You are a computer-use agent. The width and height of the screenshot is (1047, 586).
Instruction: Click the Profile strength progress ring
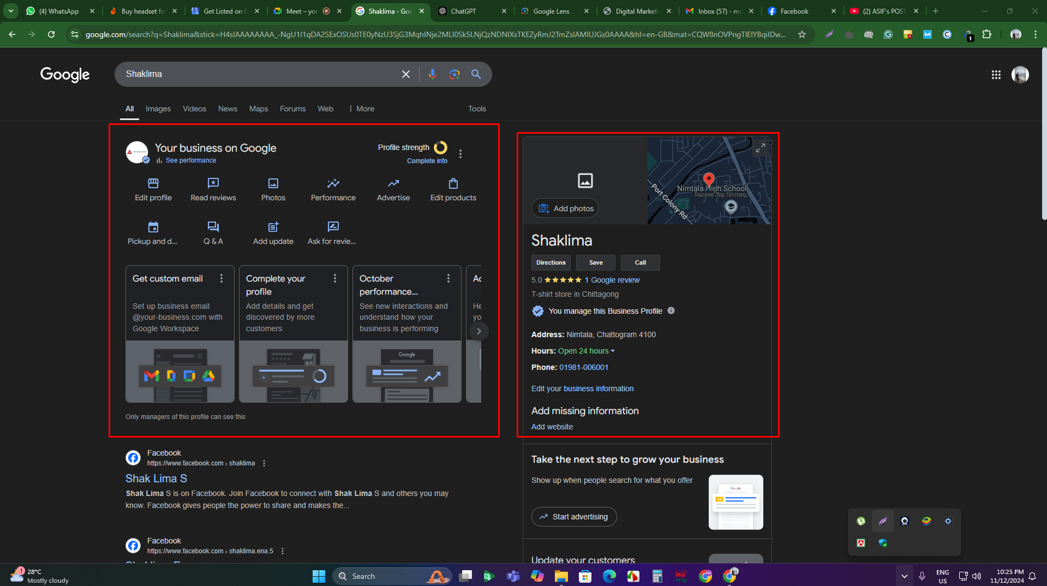pyautogui.click(x=440, y=147)
